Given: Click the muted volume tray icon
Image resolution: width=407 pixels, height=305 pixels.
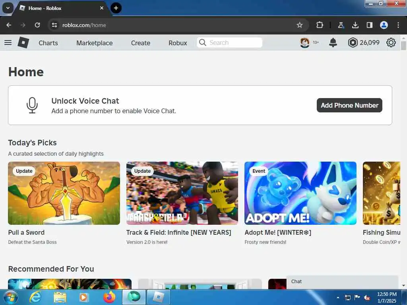Looking at the screenshot, I should tap(367, 298).
